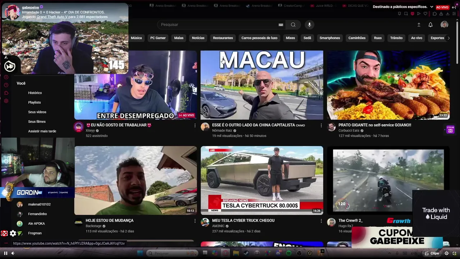The width and height of the screenshot is (460, 259).
Task: Select the Notícias filter chip
Action: (198, 38)
